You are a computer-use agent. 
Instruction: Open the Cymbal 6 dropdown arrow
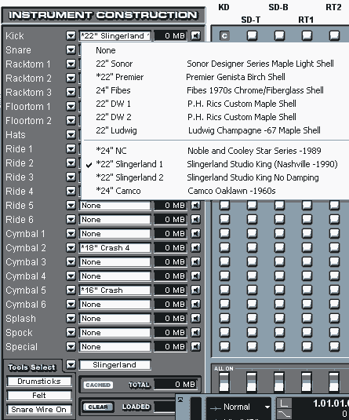click(x=71, y=305)
